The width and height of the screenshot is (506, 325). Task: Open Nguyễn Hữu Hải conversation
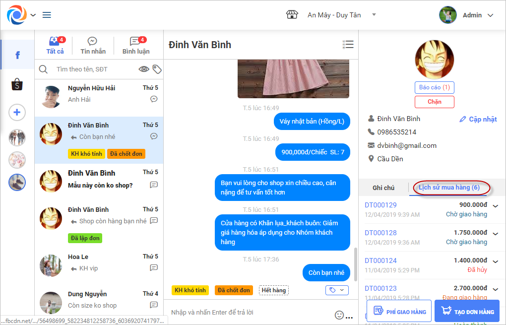click(x=99, y=98)
